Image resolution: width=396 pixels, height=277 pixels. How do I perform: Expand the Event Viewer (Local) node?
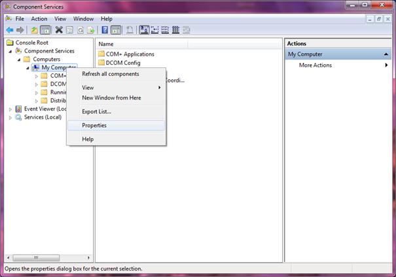[10, 109]
